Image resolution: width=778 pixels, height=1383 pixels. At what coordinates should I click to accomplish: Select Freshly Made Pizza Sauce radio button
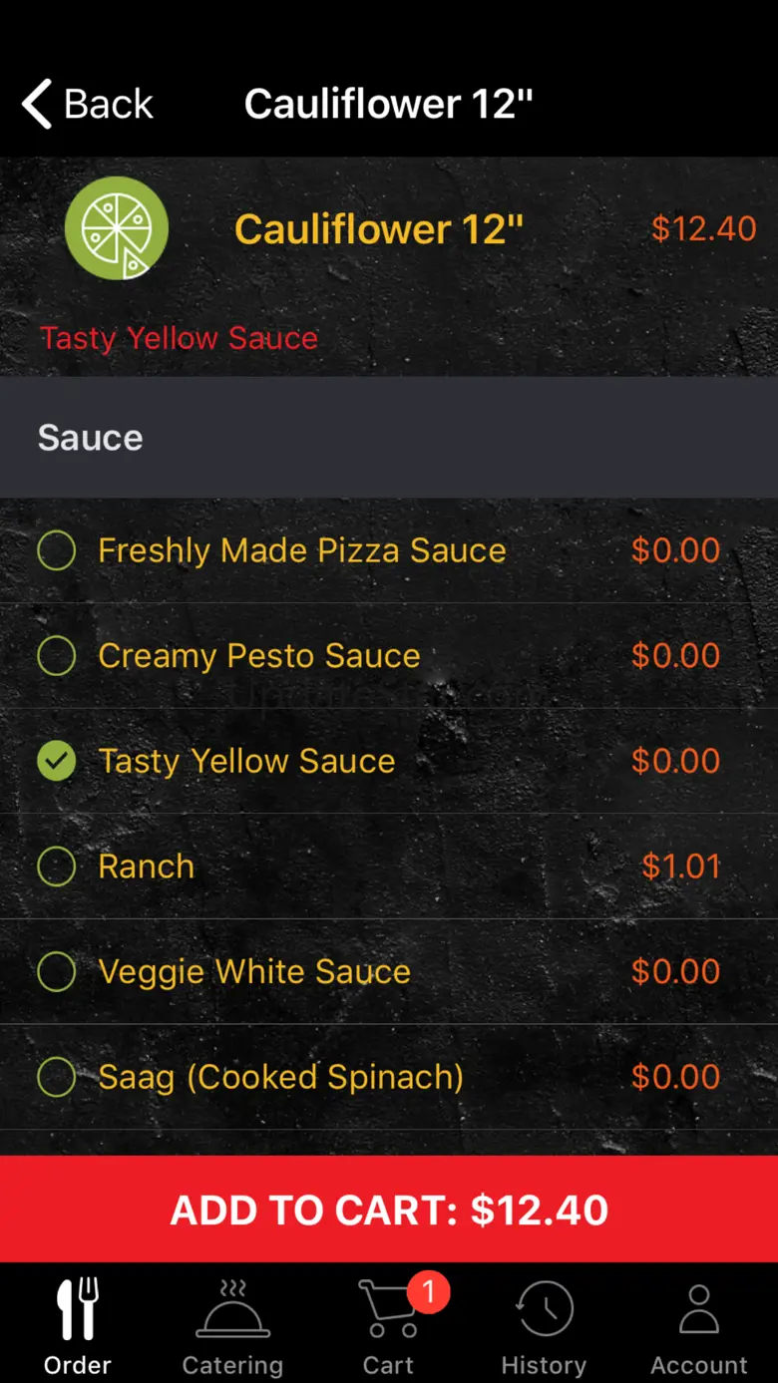57,550
